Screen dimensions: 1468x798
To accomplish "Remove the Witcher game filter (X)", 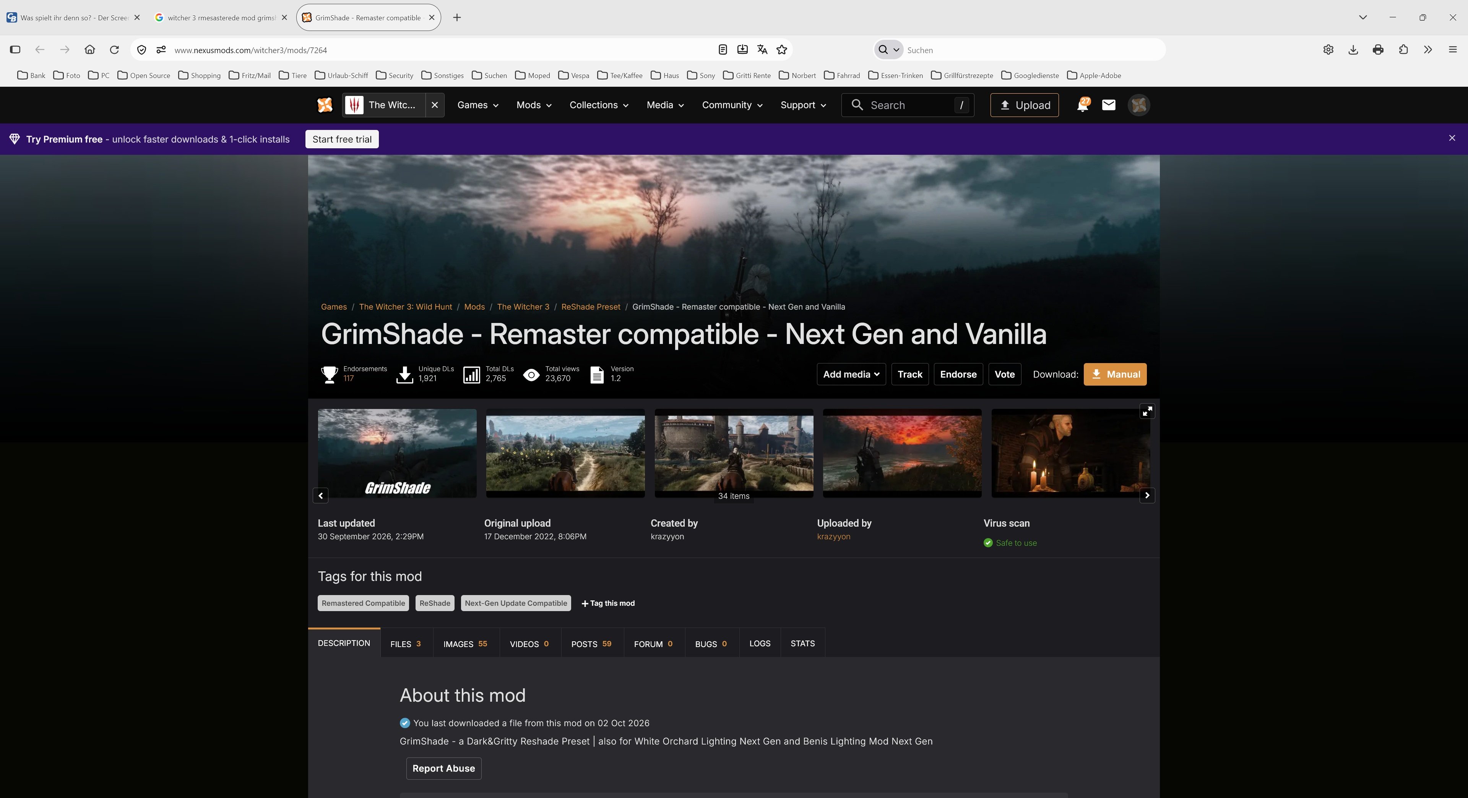I will coord(435,105).
